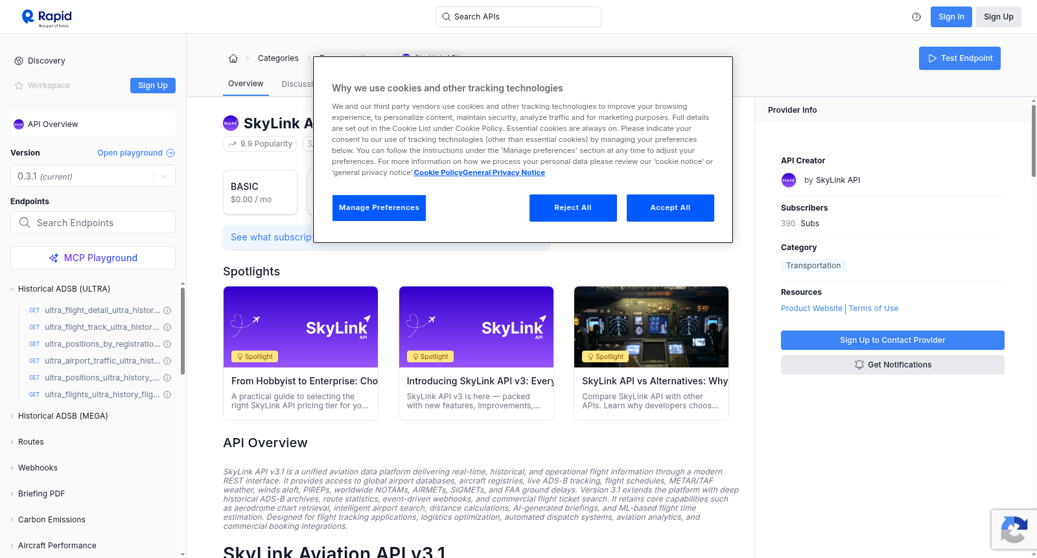The width and height of the screenshot is (1037, 558).
Task: Click the header Sign Up button
Action: (999, 17)
